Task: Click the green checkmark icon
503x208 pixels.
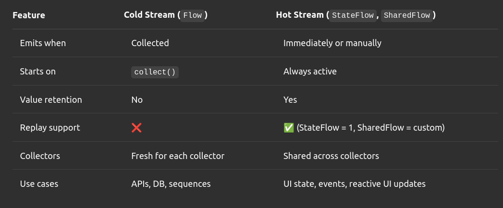Action: [x=289, y=128]
